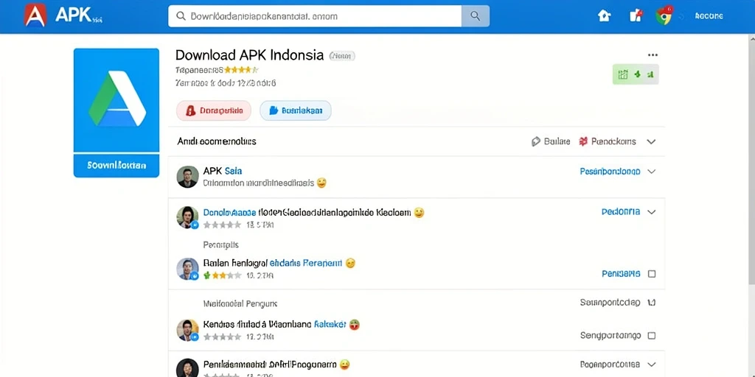Click the Sownlkoden button below the app image
Viewport: 755px width, 377px height.
(116, 166)
